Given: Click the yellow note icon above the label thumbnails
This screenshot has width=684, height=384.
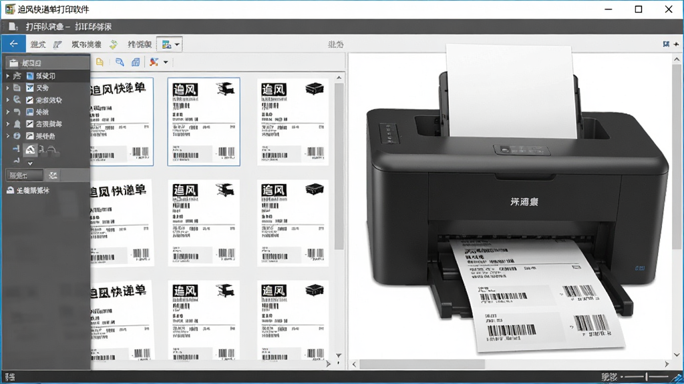Looking at the screenshot, I should coord(100,62).
